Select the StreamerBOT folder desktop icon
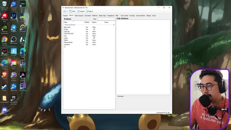This screenshot has height=130, width=231. (4, 99)
